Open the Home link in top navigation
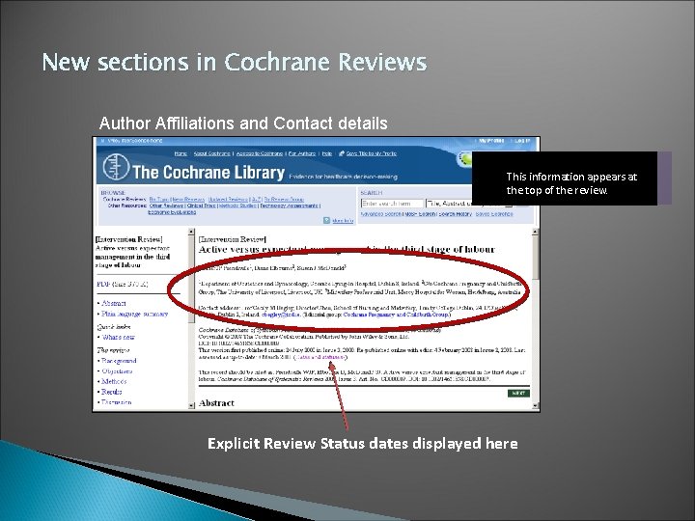Viewport: 695px width, 521px height. 181,153
